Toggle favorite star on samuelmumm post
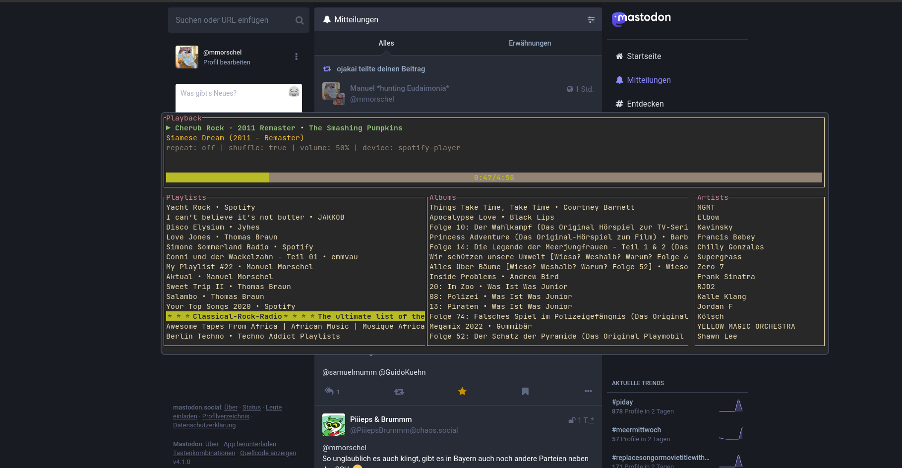Image resolution: width=902 pixels, height=468 pixels. pos(462,391)
